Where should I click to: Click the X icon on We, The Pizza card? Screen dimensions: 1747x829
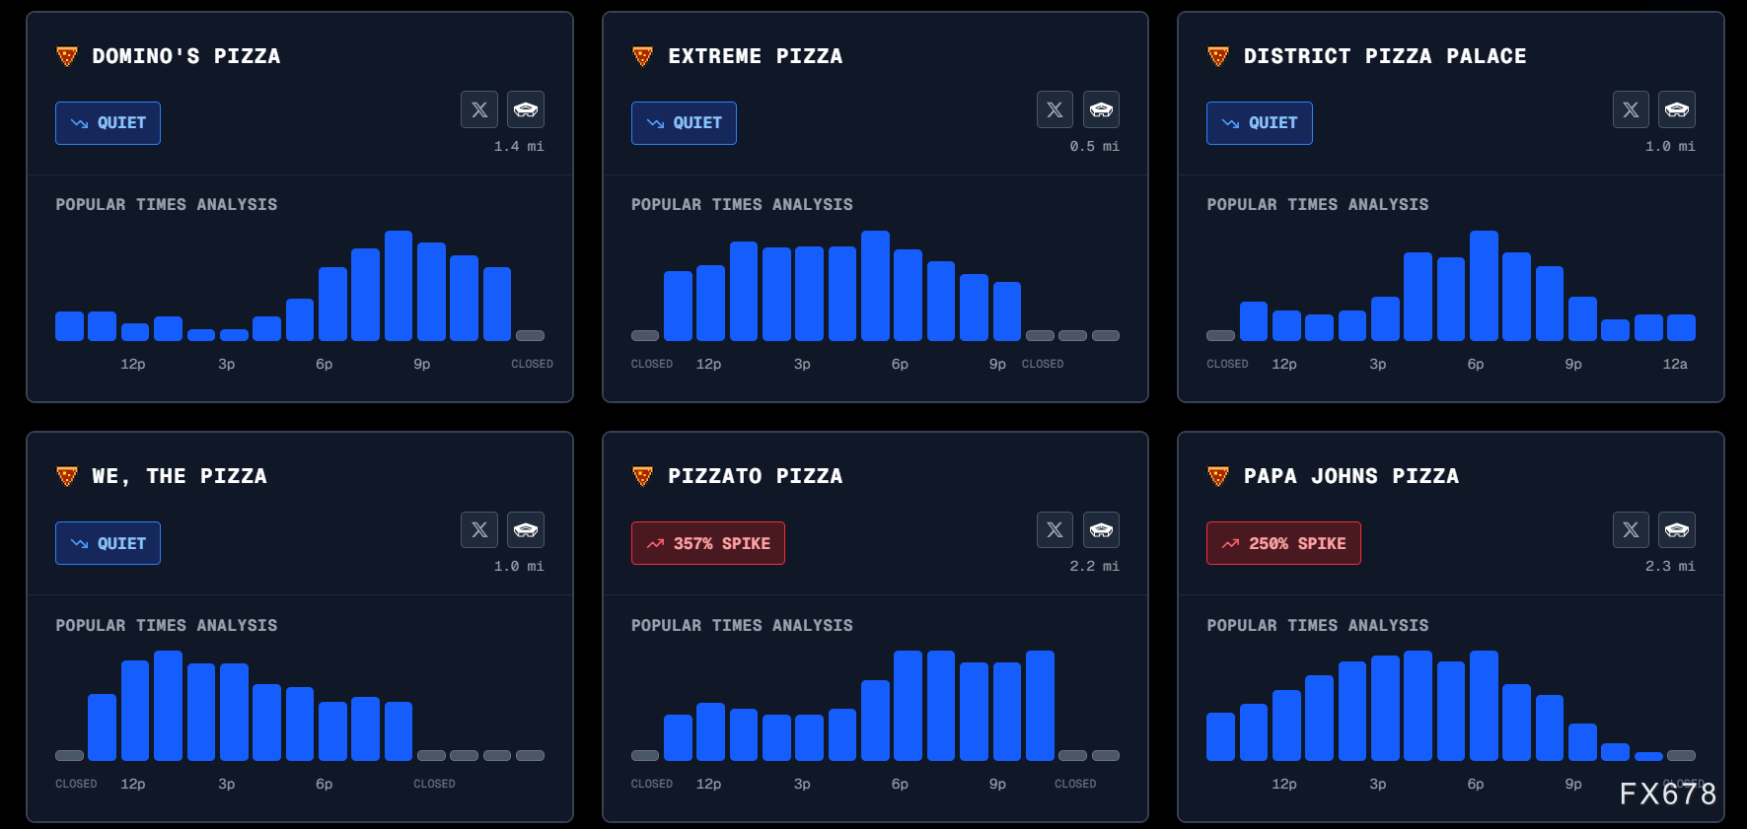[479, 529]
